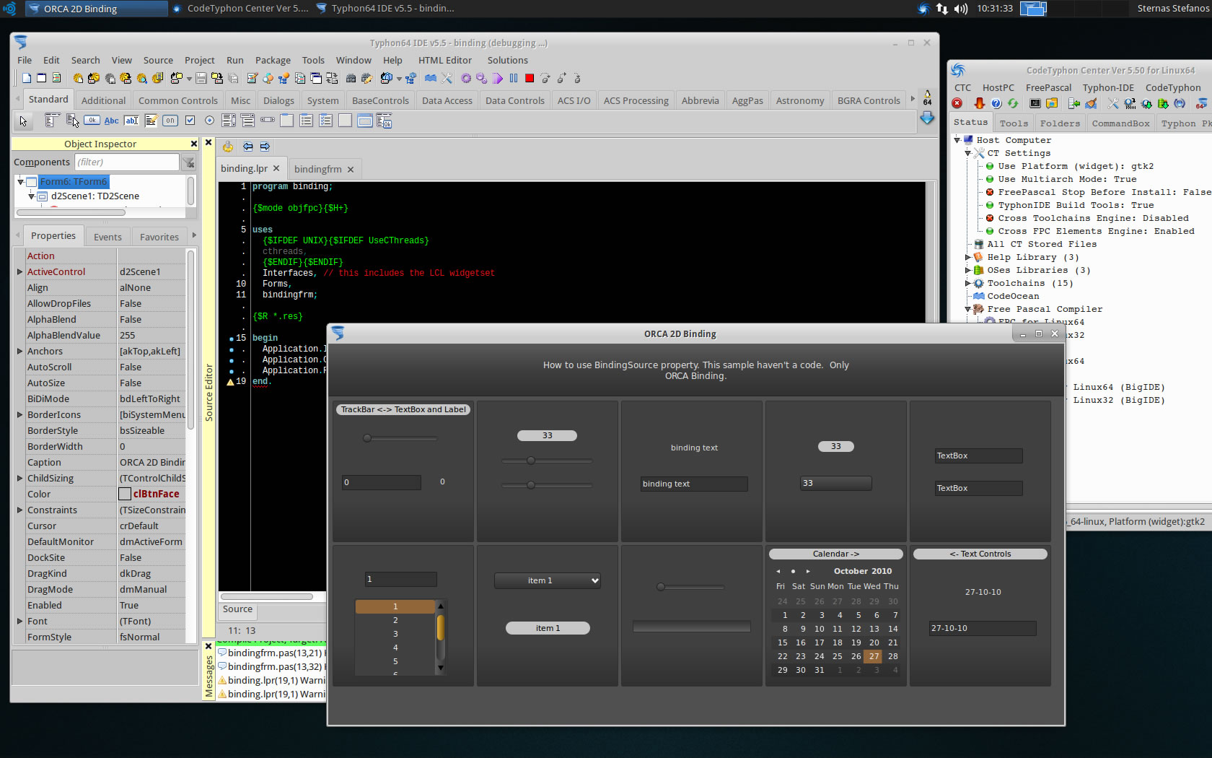1212x758 pixels.
Task: Expand the Help Library (3) node
Action: 968,257
